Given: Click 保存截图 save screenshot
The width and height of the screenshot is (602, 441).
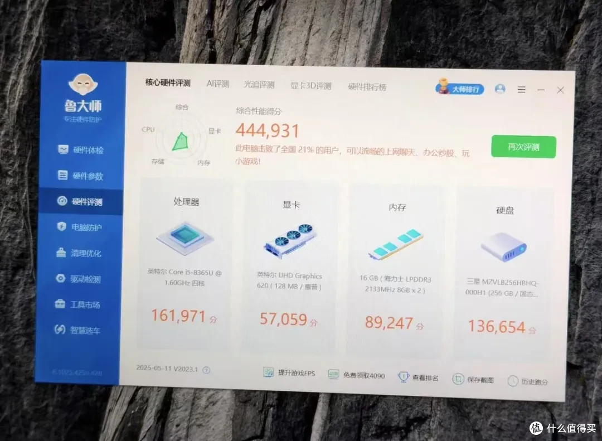Looking at the screenshot, I should pos(473,379).
